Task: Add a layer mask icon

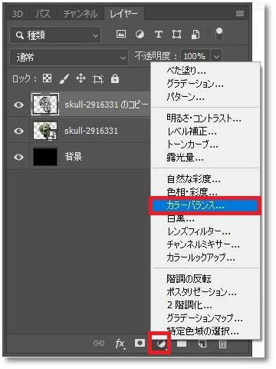Action: [x=140, y=343]
